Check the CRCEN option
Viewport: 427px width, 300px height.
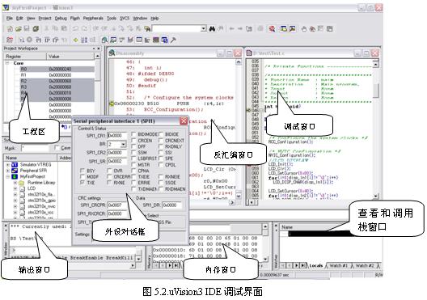(133, 141)
